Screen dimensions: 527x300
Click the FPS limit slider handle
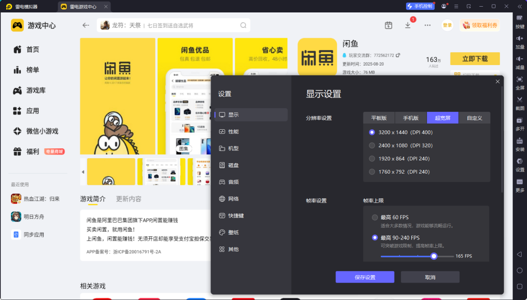tap(434, 256)
